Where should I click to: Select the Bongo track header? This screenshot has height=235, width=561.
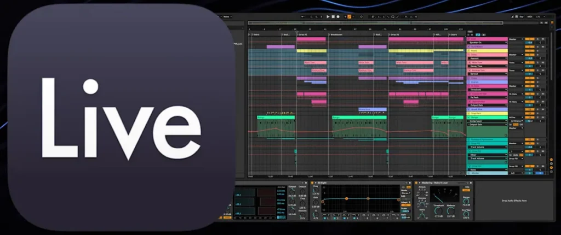[487, 117]
